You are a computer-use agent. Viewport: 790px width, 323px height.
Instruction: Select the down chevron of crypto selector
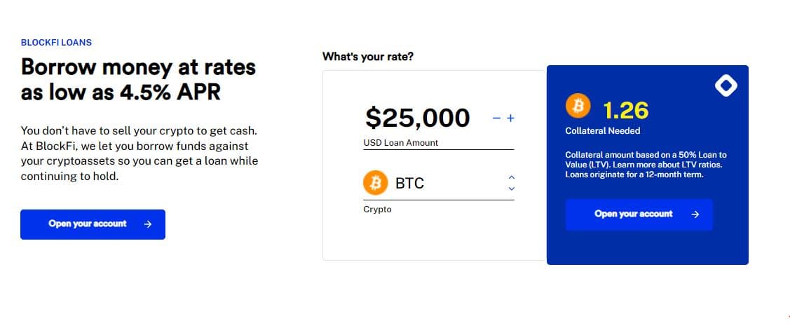512,189
